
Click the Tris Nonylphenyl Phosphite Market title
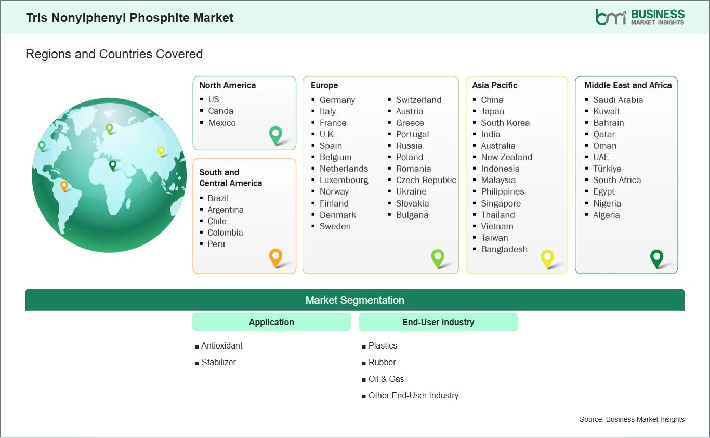pos(130,18)
